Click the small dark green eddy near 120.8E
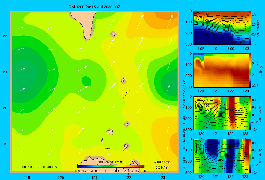265x180 pixels. coord(87,81)
